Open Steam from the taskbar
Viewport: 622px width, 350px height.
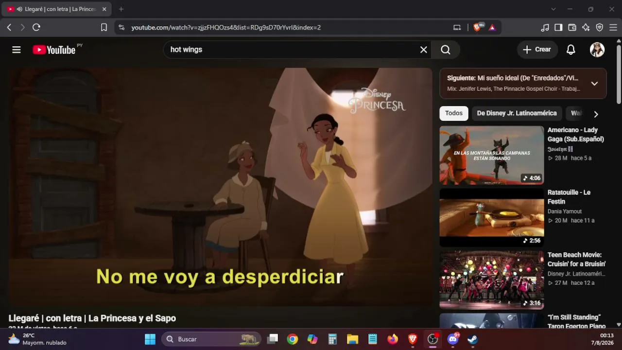click(473, 339)
